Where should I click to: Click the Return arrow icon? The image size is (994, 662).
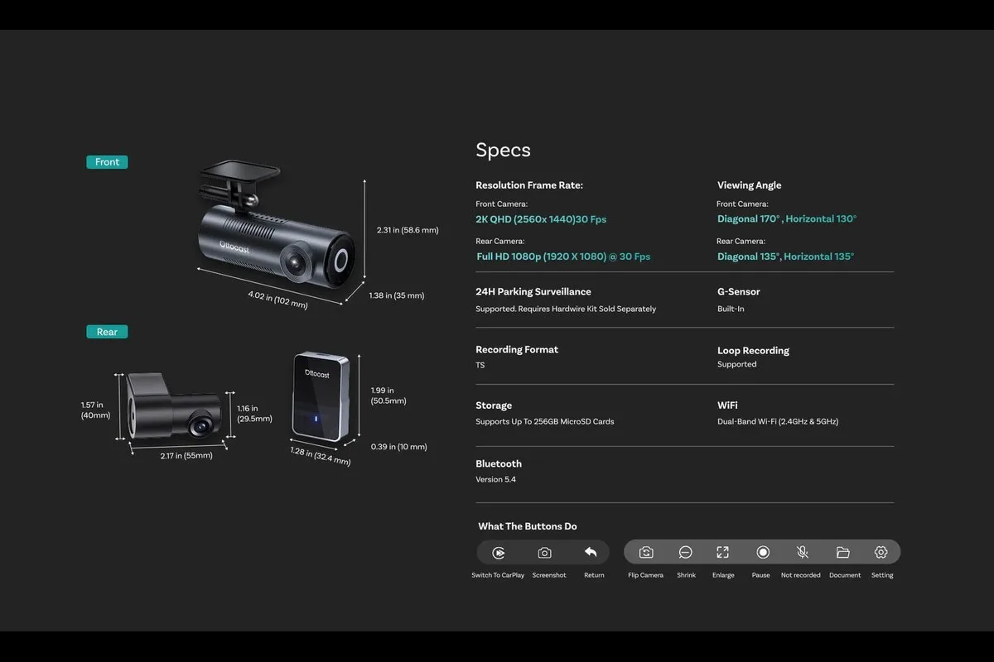591,552
